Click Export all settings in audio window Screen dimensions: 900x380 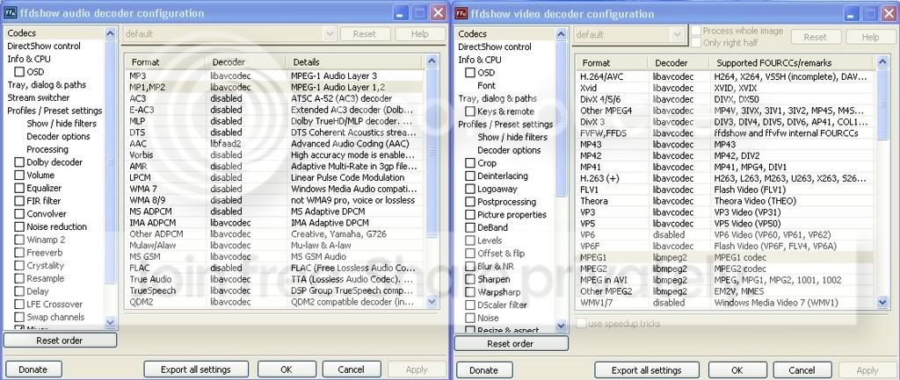click(196, 369)
